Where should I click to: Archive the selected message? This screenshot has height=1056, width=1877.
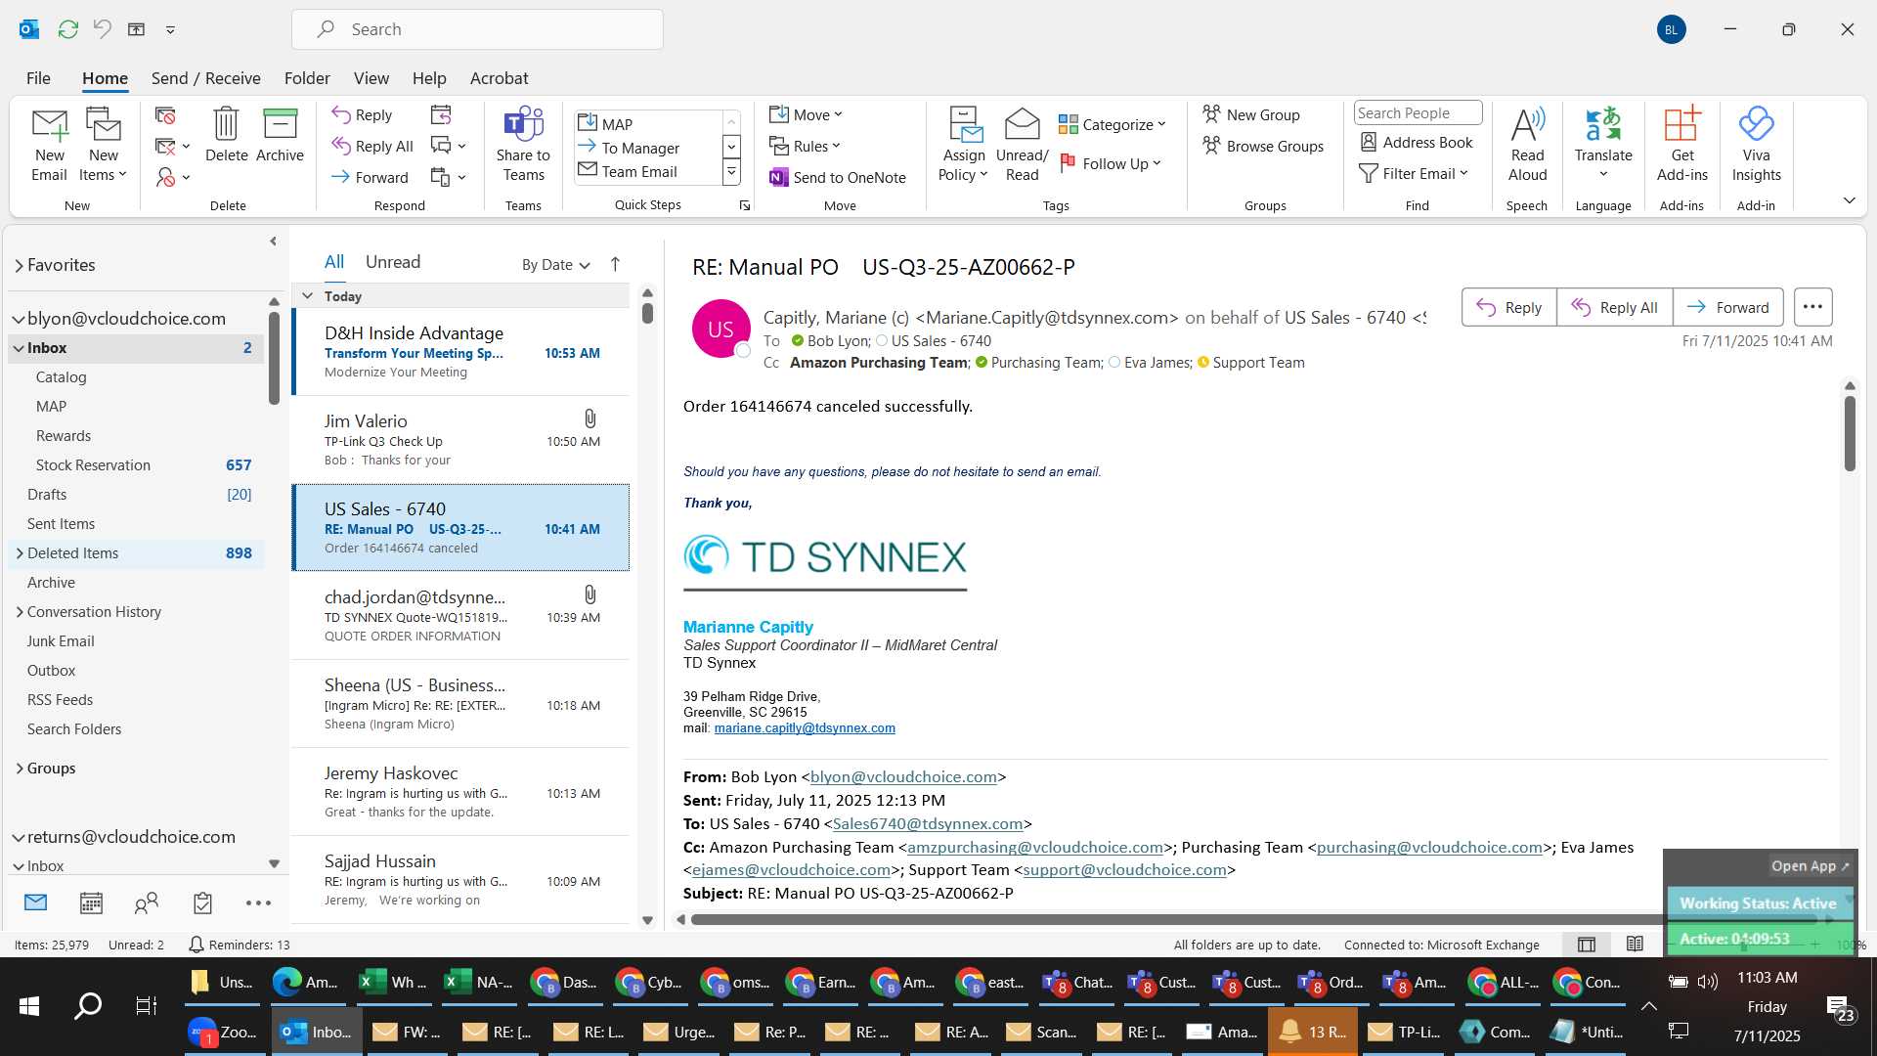click(x=280, y=135)
